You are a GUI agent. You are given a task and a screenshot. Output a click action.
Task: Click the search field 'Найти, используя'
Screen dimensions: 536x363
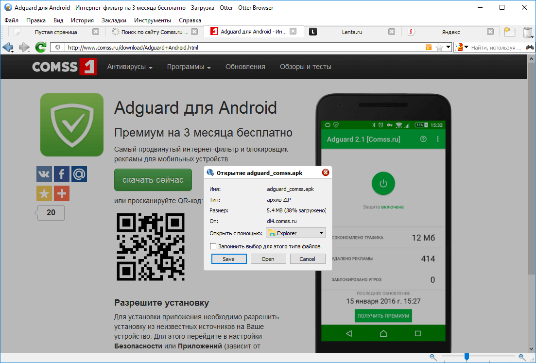496,48
